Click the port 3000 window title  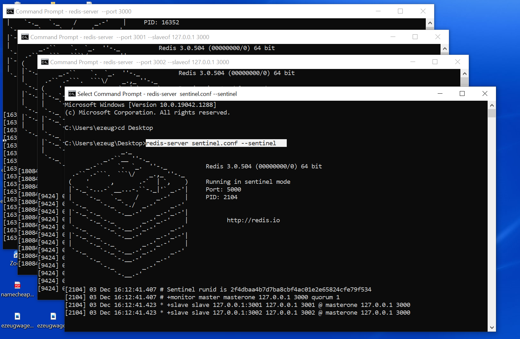pyautogui.click(x=73, y=12)
